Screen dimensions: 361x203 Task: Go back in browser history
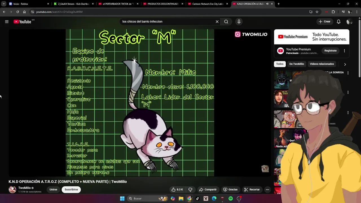point(4,12)
